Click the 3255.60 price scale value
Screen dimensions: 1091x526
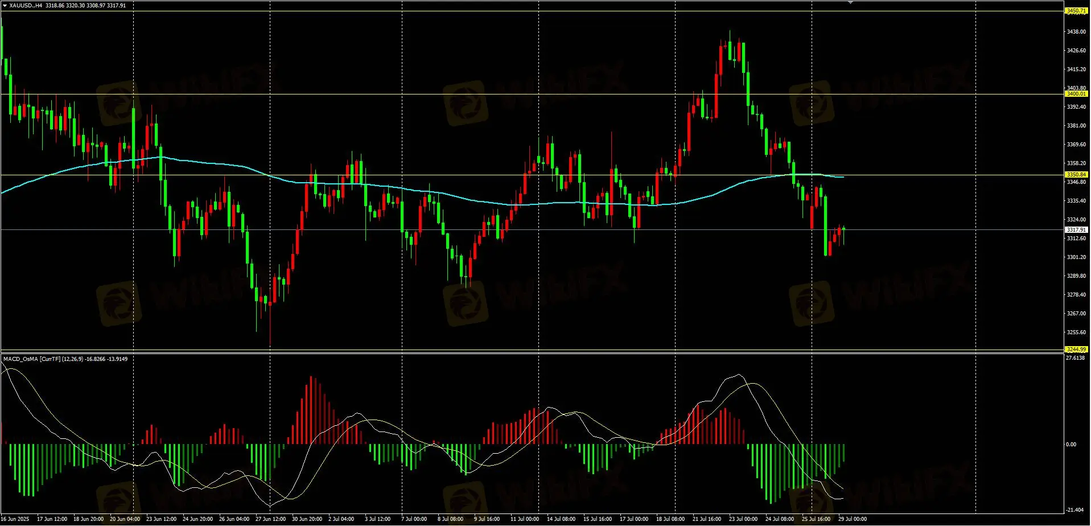[x=1076, y=332]
